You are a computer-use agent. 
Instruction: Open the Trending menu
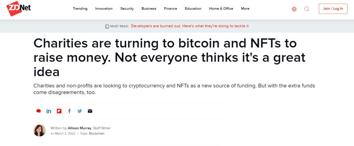pos(80,9)
